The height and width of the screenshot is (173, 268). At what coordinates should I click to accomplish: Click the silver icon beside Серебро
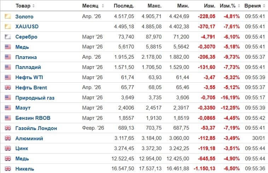(x=8, y=37)
